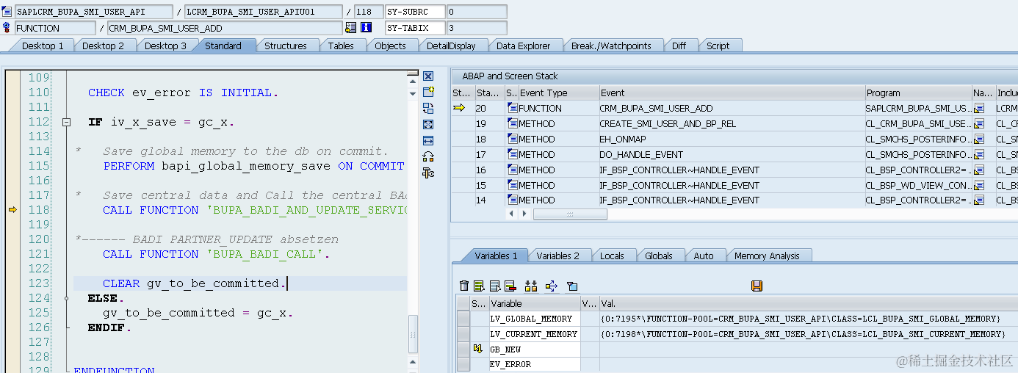The image size is (1018, 373).
Task: Click the second icon in variables toolbar
Action: click(479, 286)
